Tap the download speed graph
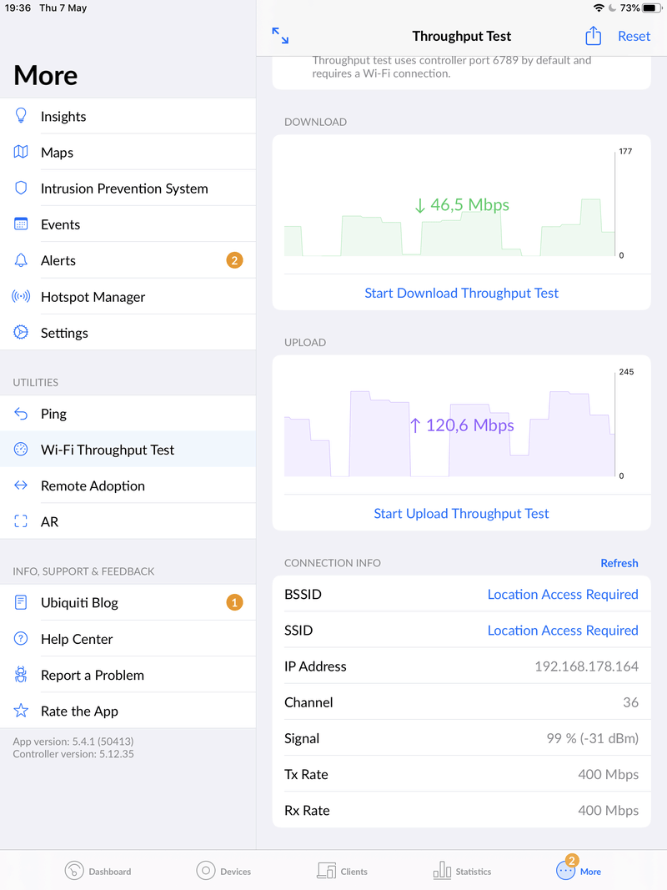This screenshot has height=890, width=667. click(449, 204)
